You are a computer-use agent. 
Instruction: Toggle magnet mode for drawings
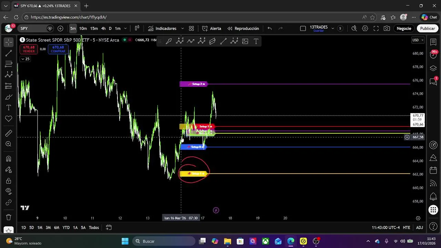pyautogui.click(x=9, y=159)
